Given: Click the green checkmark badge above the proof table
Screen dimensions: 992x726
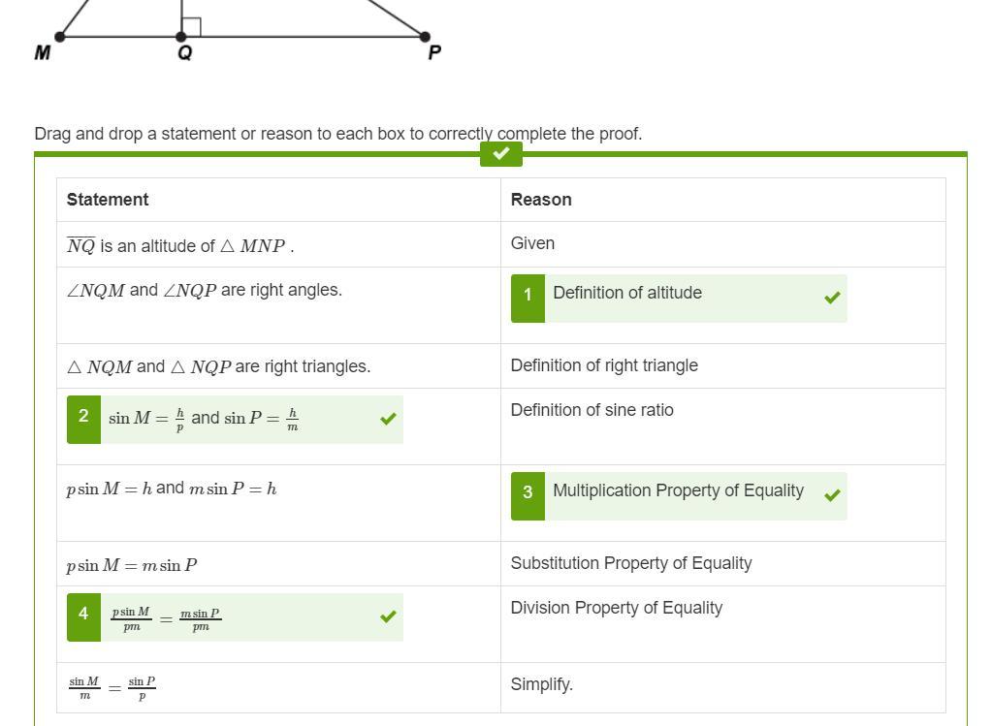Looking at the screenshot, I should [501, 154].
